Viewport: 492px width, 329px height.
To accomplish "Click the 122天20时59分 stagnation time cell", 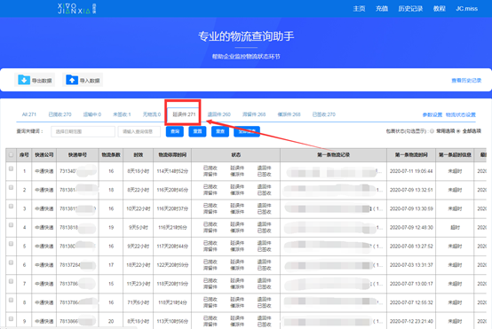I will pyautogui.click(x=172, y=265).
